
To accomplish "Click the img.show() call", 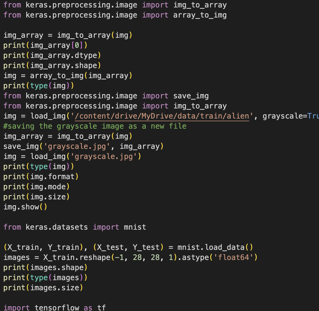I will [25, 207].
